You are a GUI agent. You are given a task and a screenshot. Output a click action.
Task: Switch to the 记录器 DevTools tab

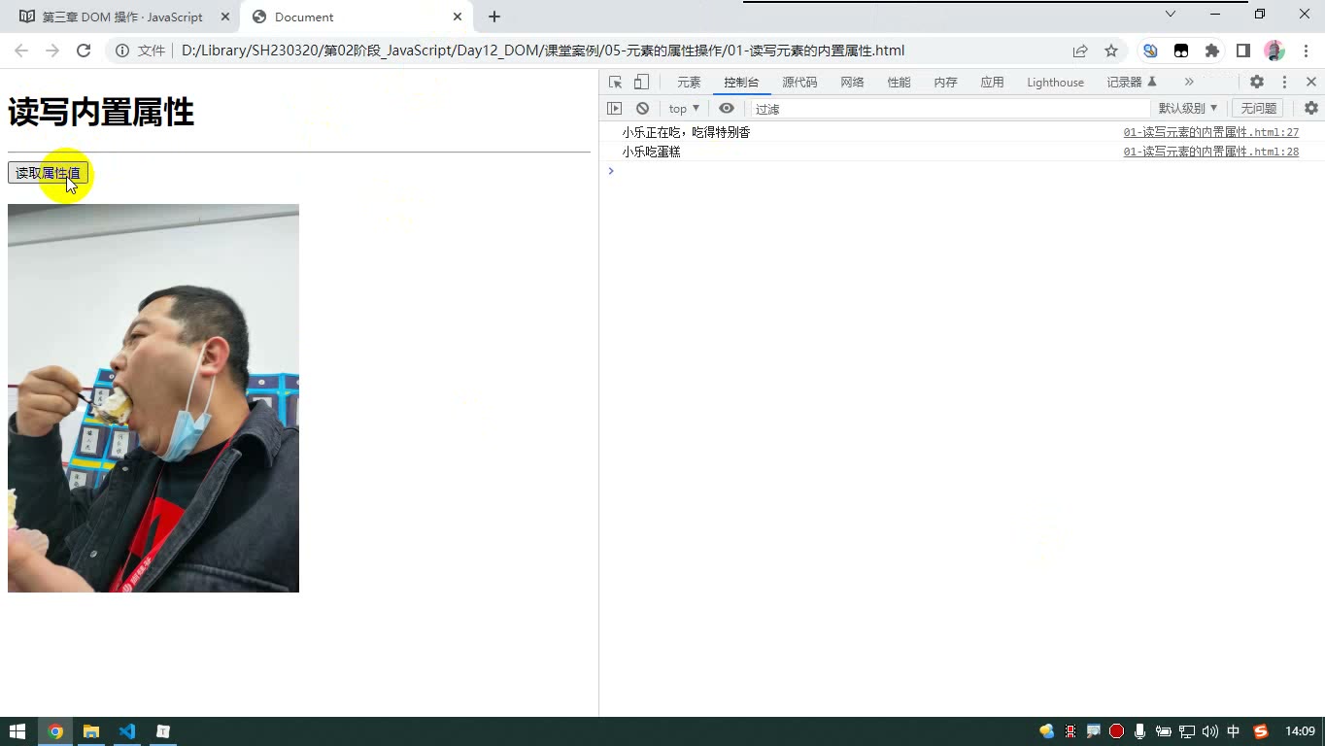coord(1132,83)
